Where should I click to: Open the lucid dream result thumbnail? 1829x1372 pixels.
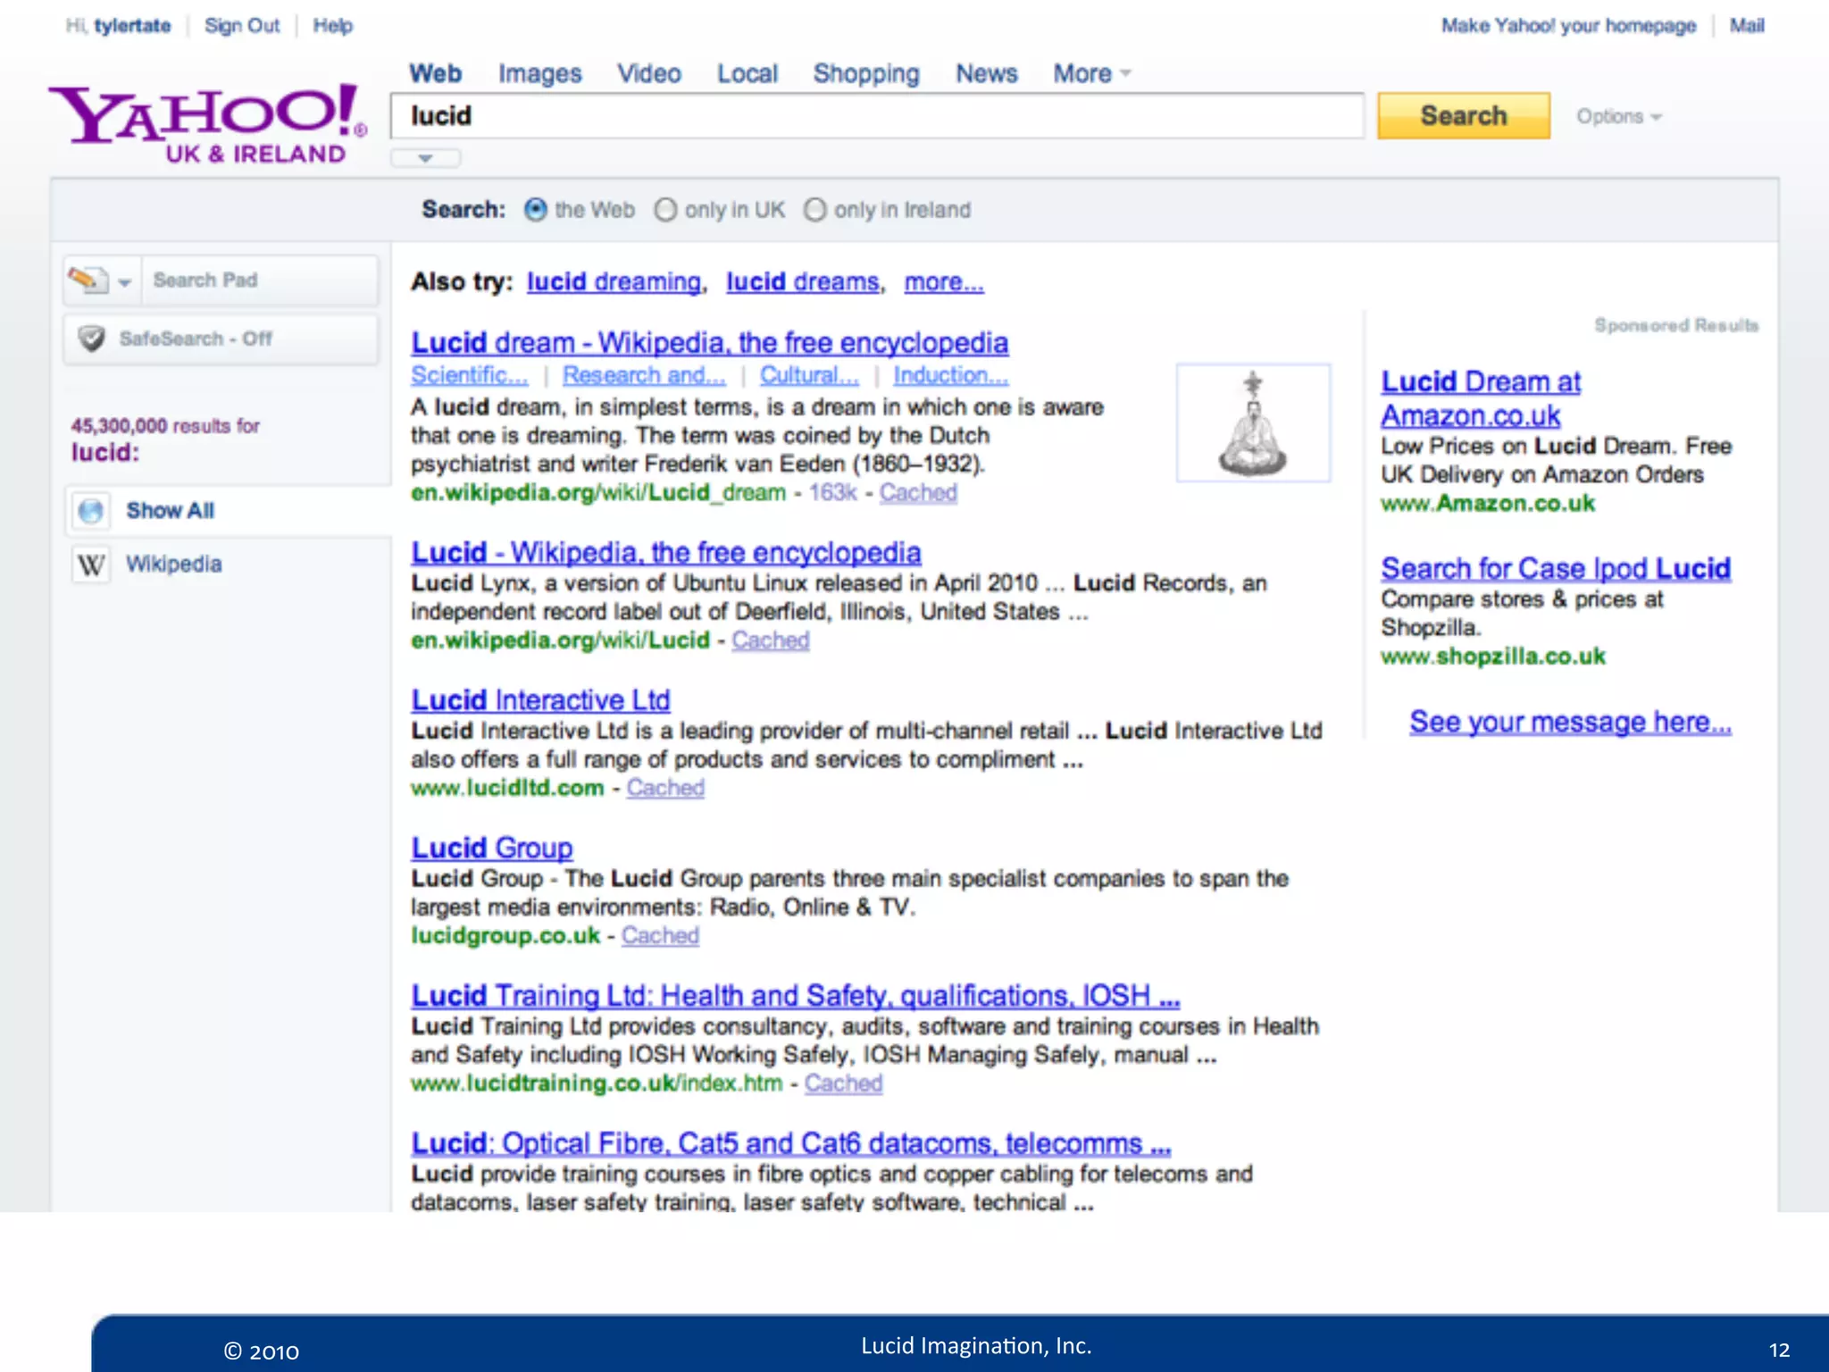(x=1253, y=422)
